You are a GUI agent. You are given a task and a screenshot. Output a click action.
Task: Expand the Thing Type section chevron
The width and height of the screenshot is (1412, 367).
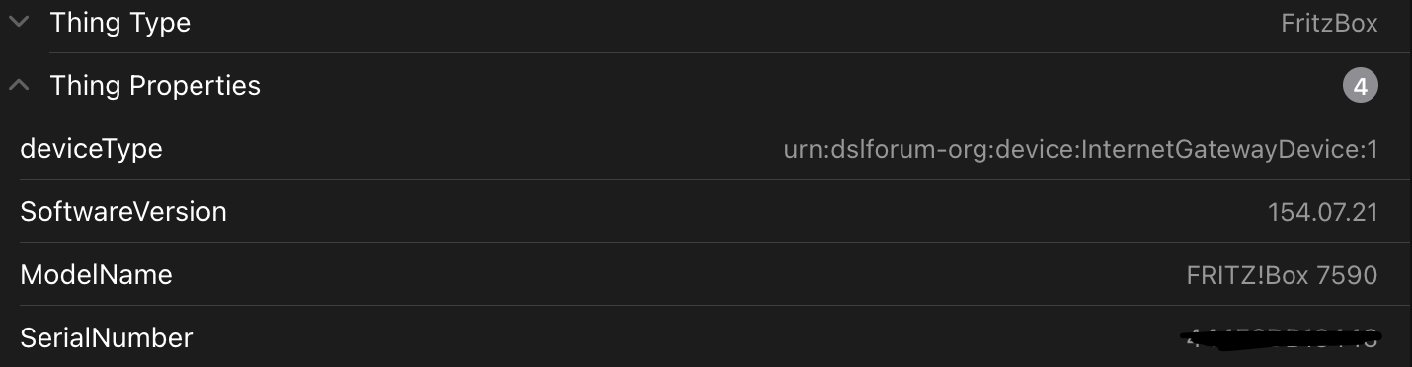click(18, 21)
